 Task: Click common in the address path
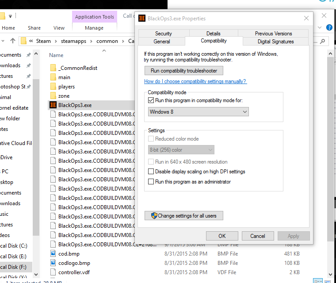tap(107, 41)
